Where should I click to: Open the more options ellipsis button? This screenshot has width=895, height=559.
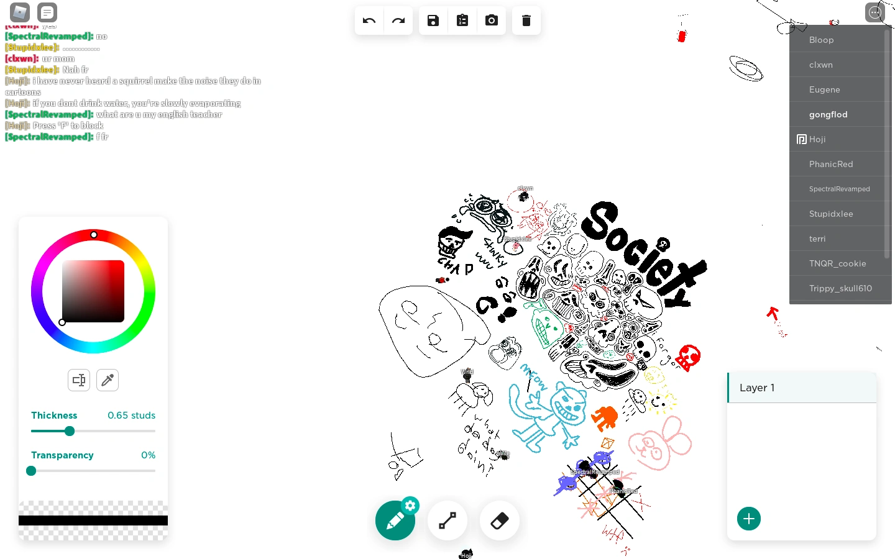click(875, 12)
